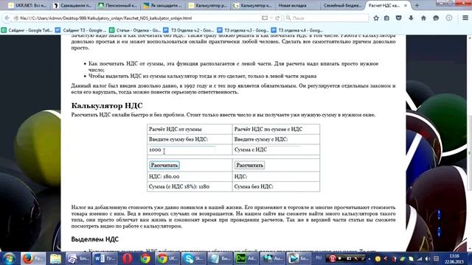The image size is (472, 265).
Task: Open Pocket icon in toolbar
Action: coord(398,18)
